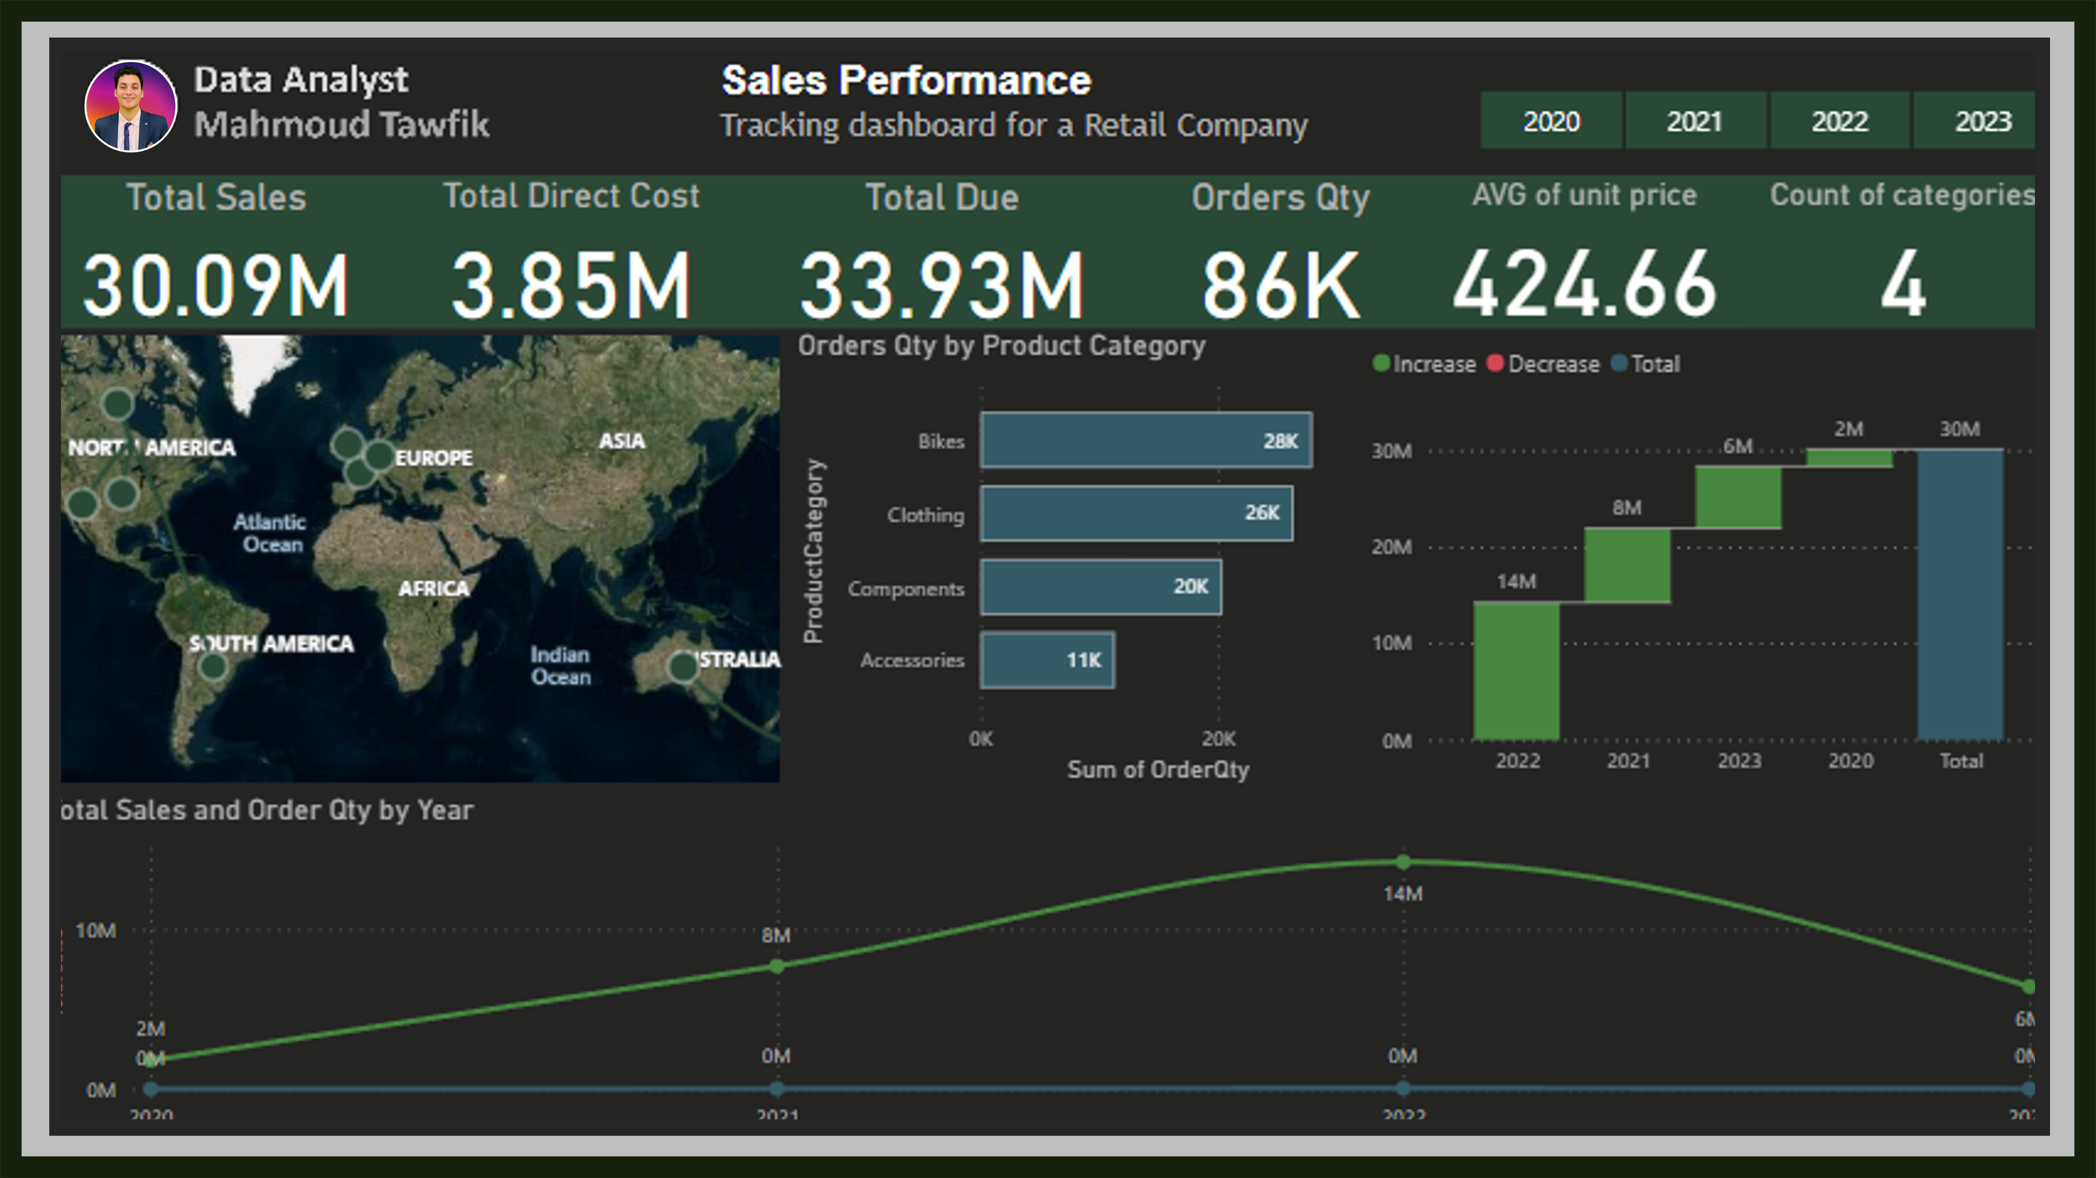Screen dimensions: 2096x1178
Task: Select the 2023 sales line endpoint
Action: click(2027, 987)
